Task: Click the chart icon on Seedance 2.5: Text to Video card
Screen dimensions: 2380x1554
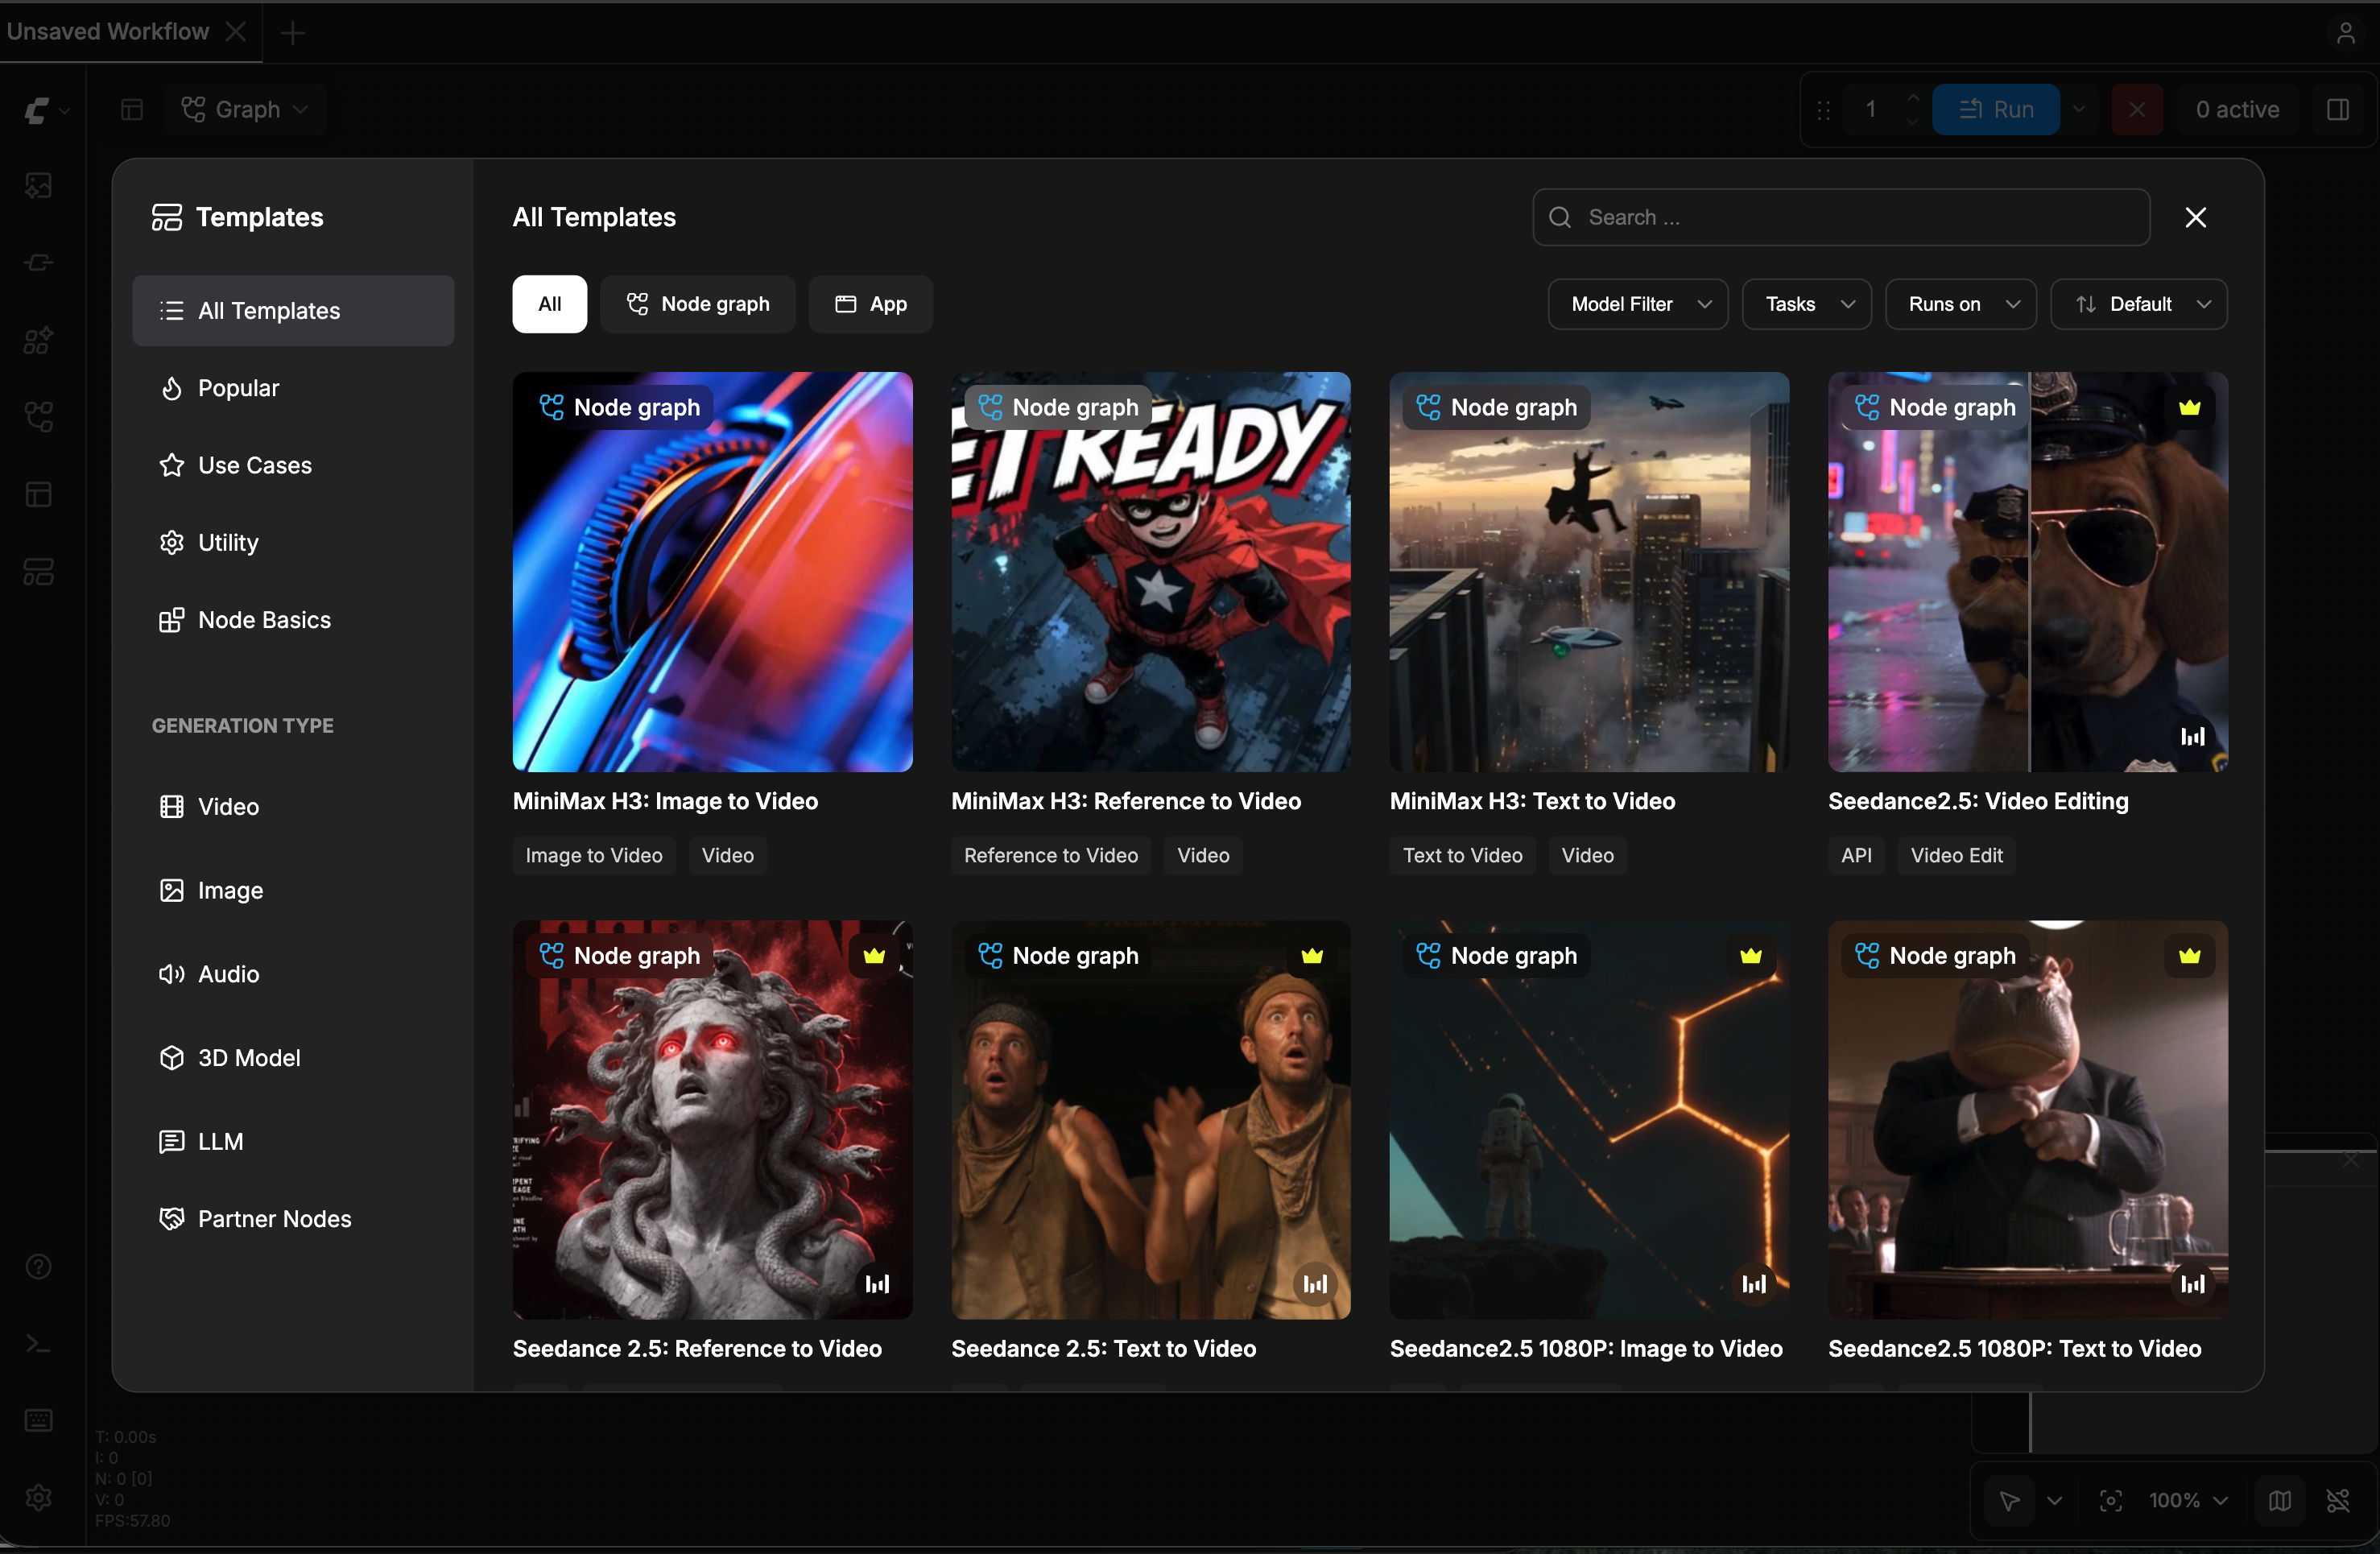Action: (x=1315, y=1284)
